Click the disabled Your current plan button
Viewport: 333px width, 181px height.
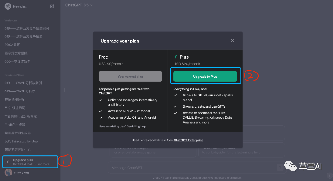click(130, 76)
